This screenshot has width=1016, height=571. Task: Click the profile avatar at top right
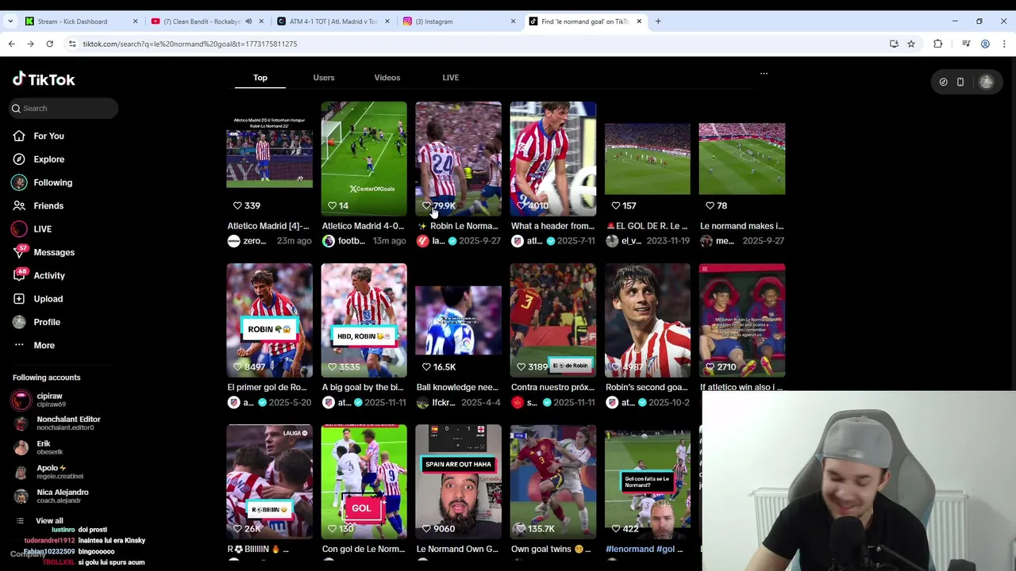(x=986, y=82)
